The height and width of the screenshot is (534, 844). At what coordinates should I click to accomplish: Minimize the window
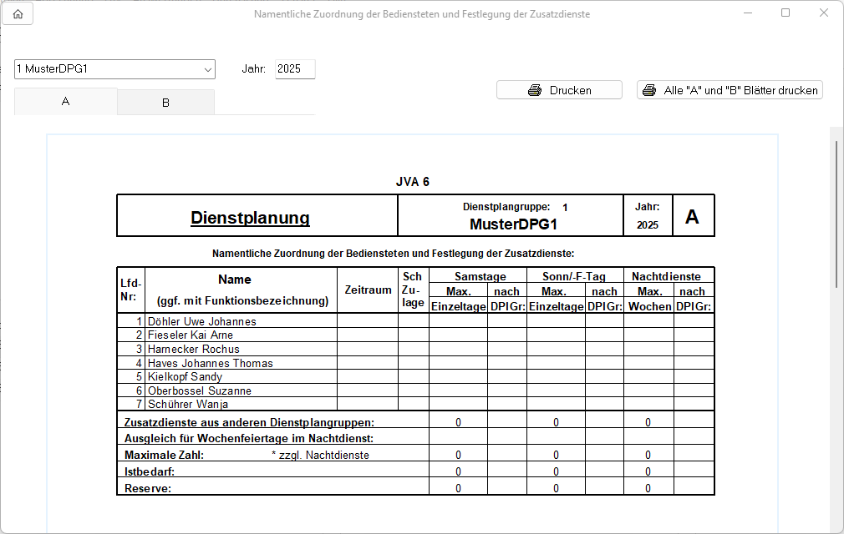tap(746, 13)
